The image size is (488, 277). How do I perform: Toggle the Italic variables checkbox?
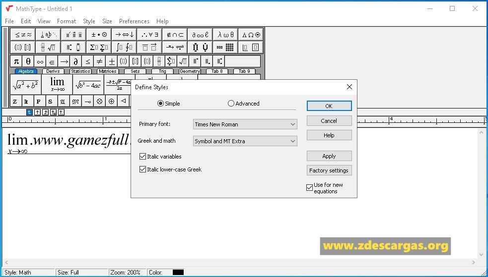[142, 157]
